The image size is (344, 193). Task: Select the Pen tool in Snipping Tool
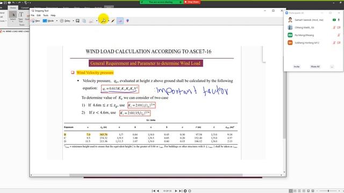click(x=103, y=21)
